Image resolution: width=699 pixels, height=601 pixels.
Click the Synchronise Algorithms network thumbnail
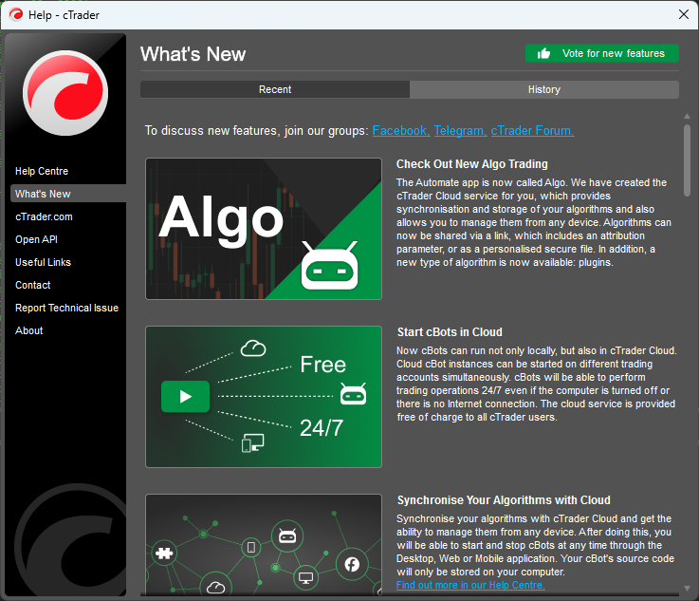(x=264, y=544)
